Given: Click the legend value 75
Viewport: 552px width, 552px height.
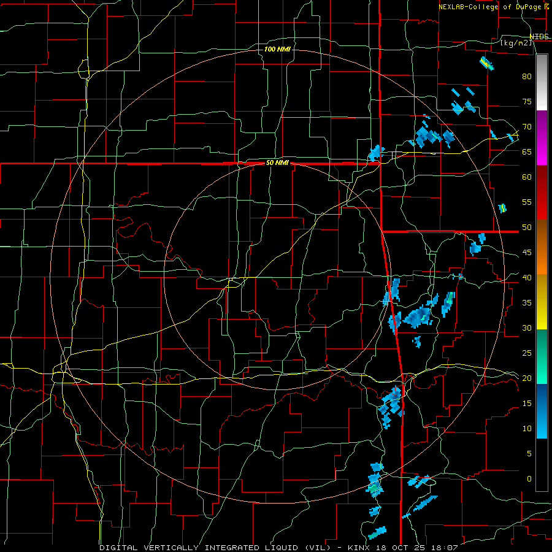Looking at the screenshot, I should click(x=527, y=101).
